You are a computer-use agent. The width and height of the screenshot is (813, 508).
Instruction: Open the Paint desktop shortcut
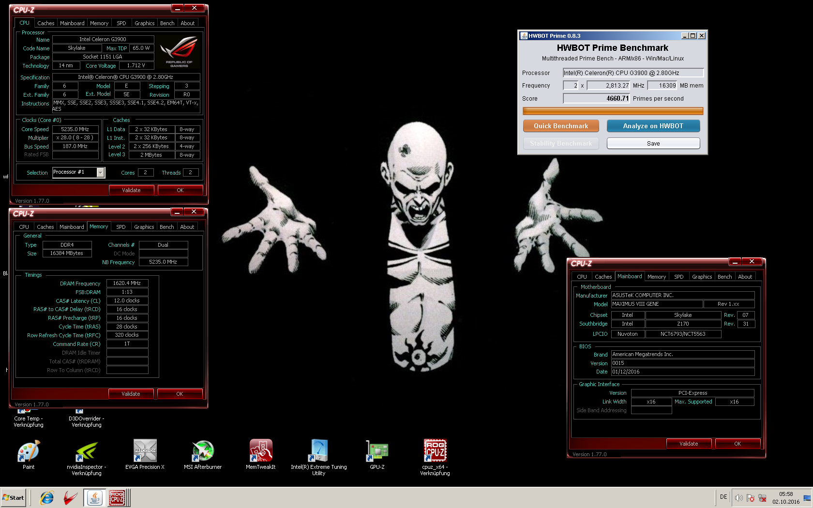[29, 455]
